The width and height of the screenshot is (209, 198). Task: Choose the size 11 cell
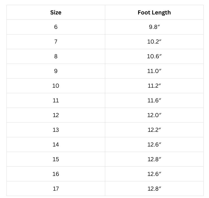click(56, 100)
